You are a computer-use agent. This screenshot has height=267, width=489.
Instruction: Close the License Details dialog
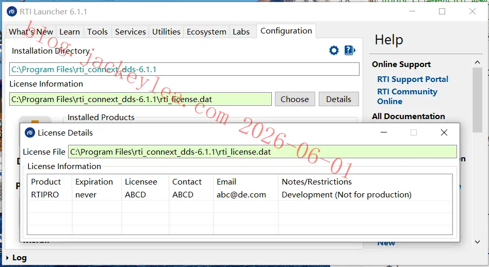[444, 132]
